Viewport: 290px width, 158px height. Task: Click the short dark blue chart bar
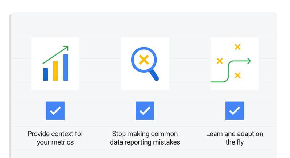(x=46, y=74)
